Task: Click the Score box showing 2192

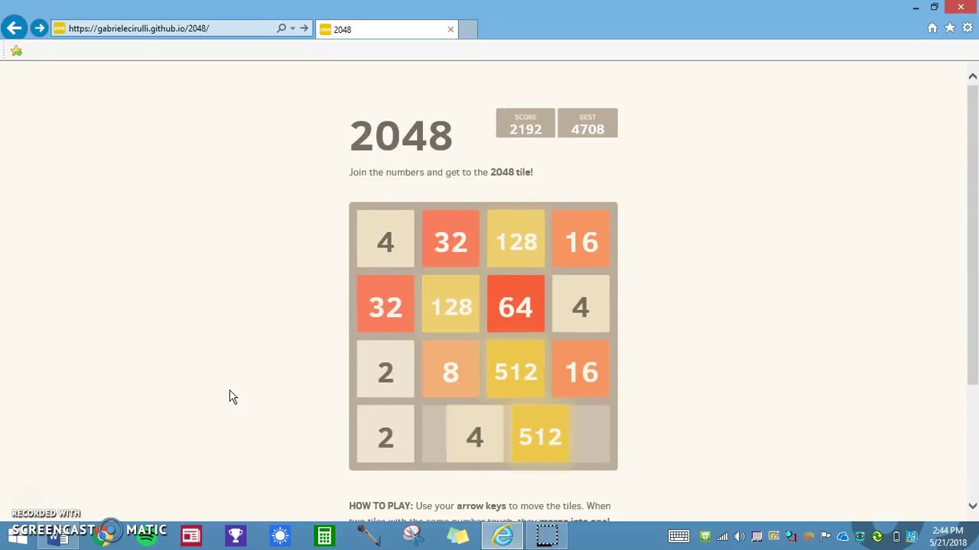Action: click(x=525, y=123)
